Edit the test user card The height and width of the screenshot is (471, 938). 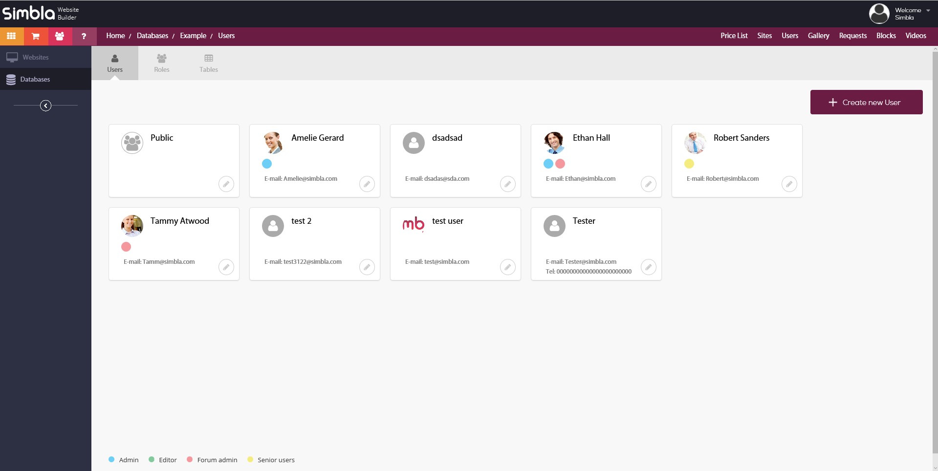[508, 267]
